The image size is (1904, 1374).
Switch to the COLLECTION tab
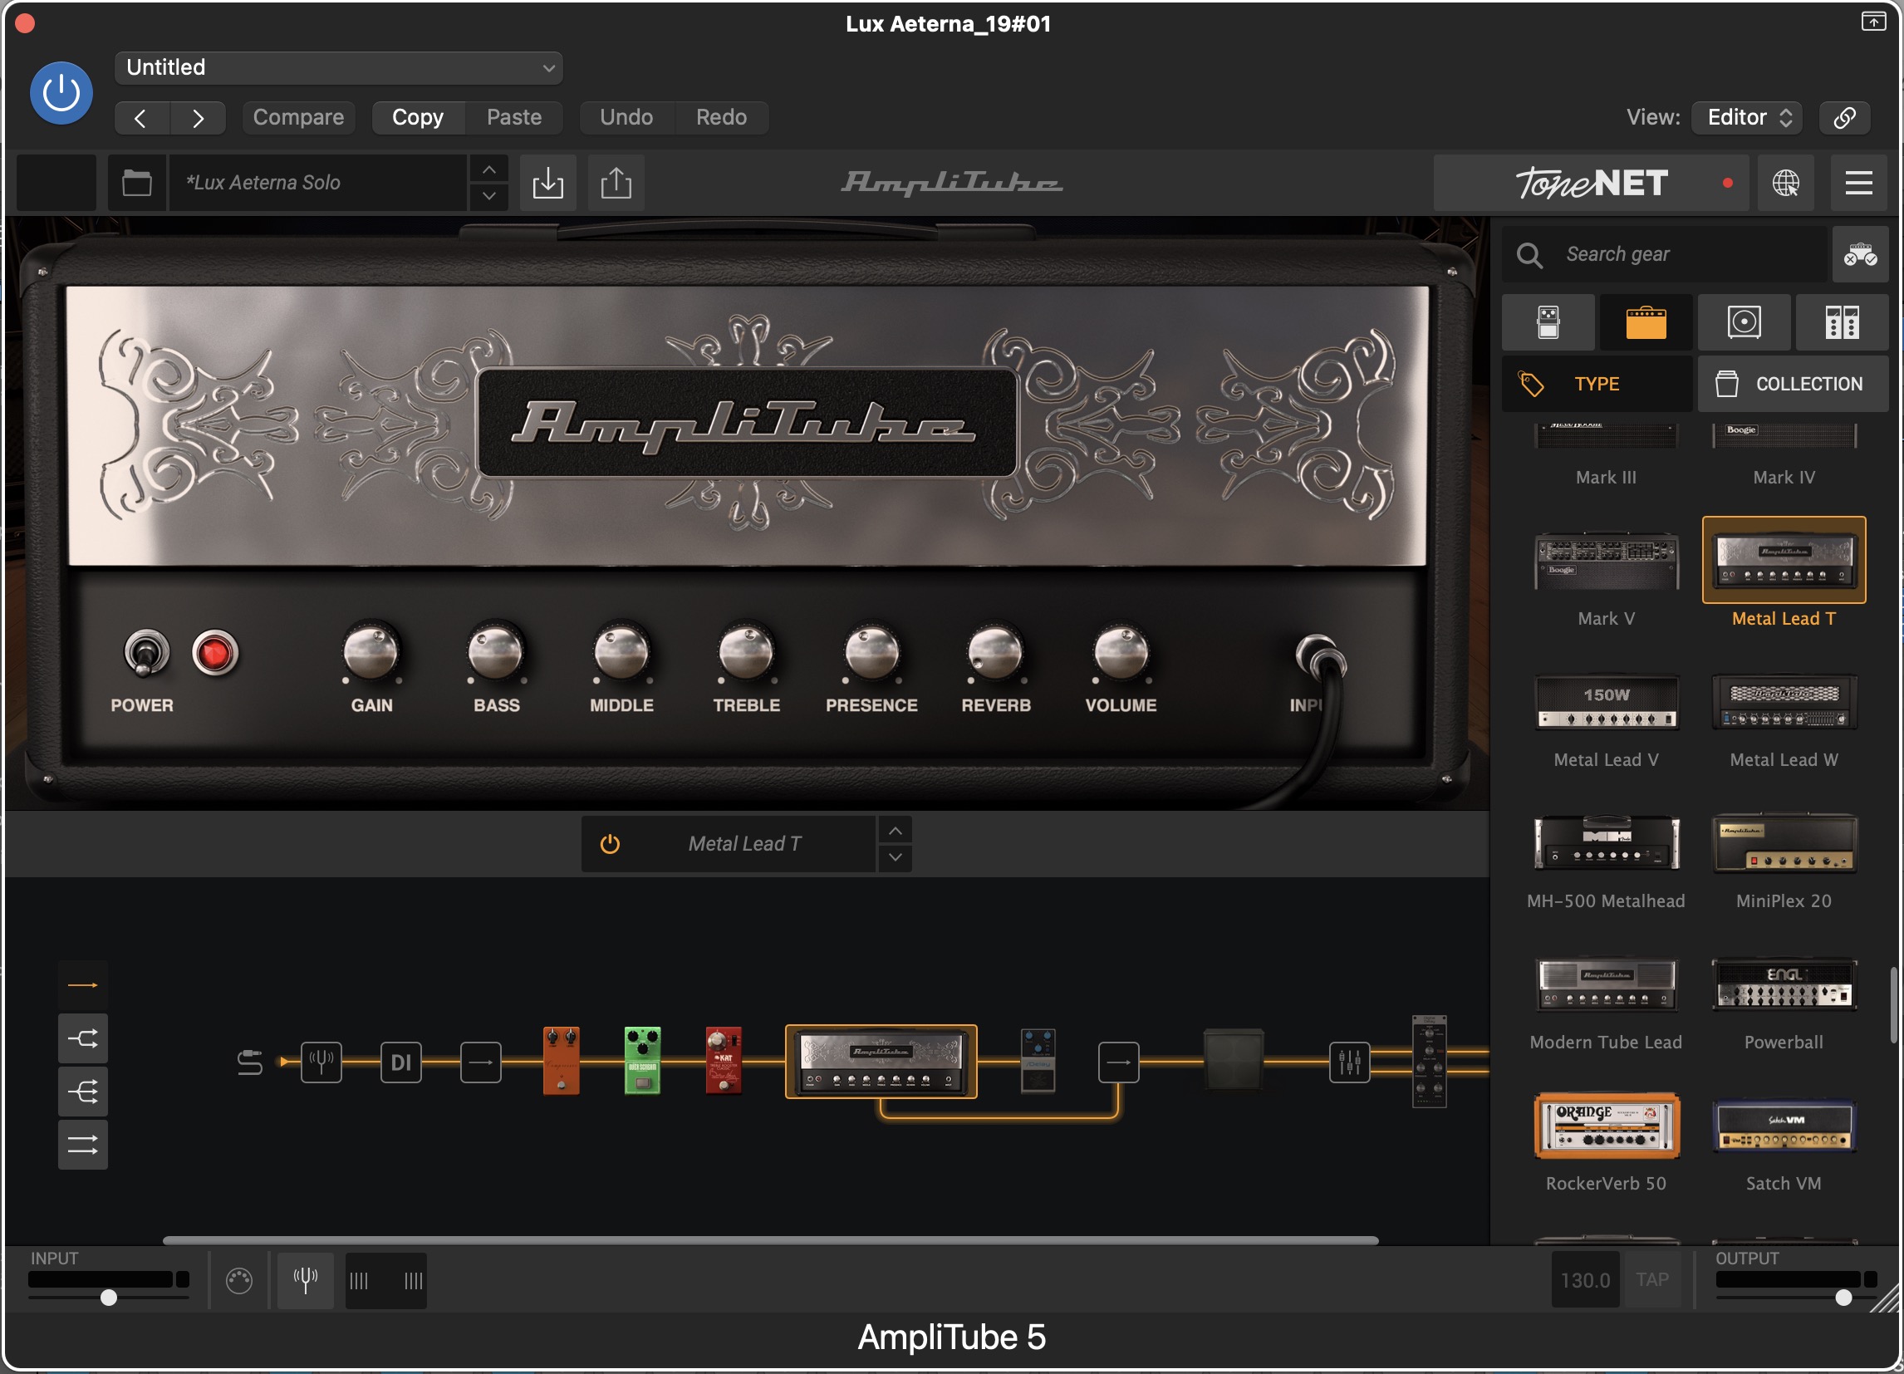pos(1794,384)
